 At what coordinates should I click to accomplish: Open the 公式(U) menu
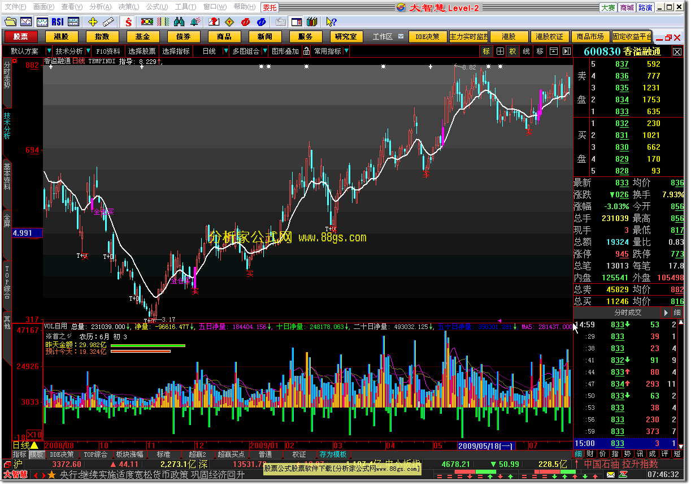(x=157, y=7)
